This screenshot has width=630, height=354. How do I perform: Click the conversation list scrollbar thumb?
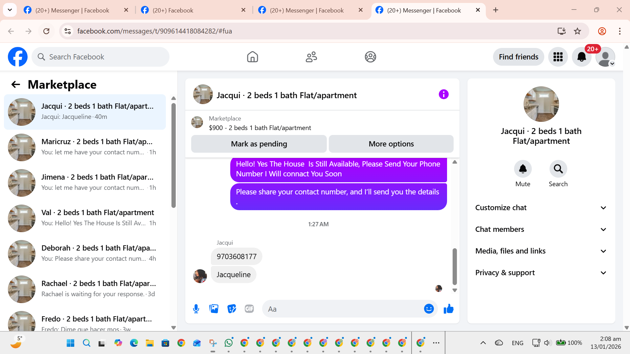pos(173,155)
